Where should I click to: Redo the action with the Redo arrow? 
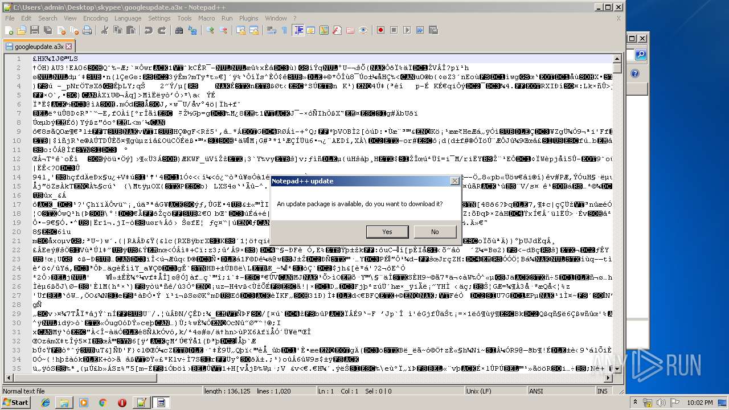(162, 30)
